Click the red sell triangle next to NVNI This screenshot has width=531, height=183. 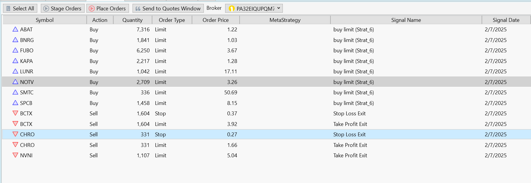click(15, 155)
